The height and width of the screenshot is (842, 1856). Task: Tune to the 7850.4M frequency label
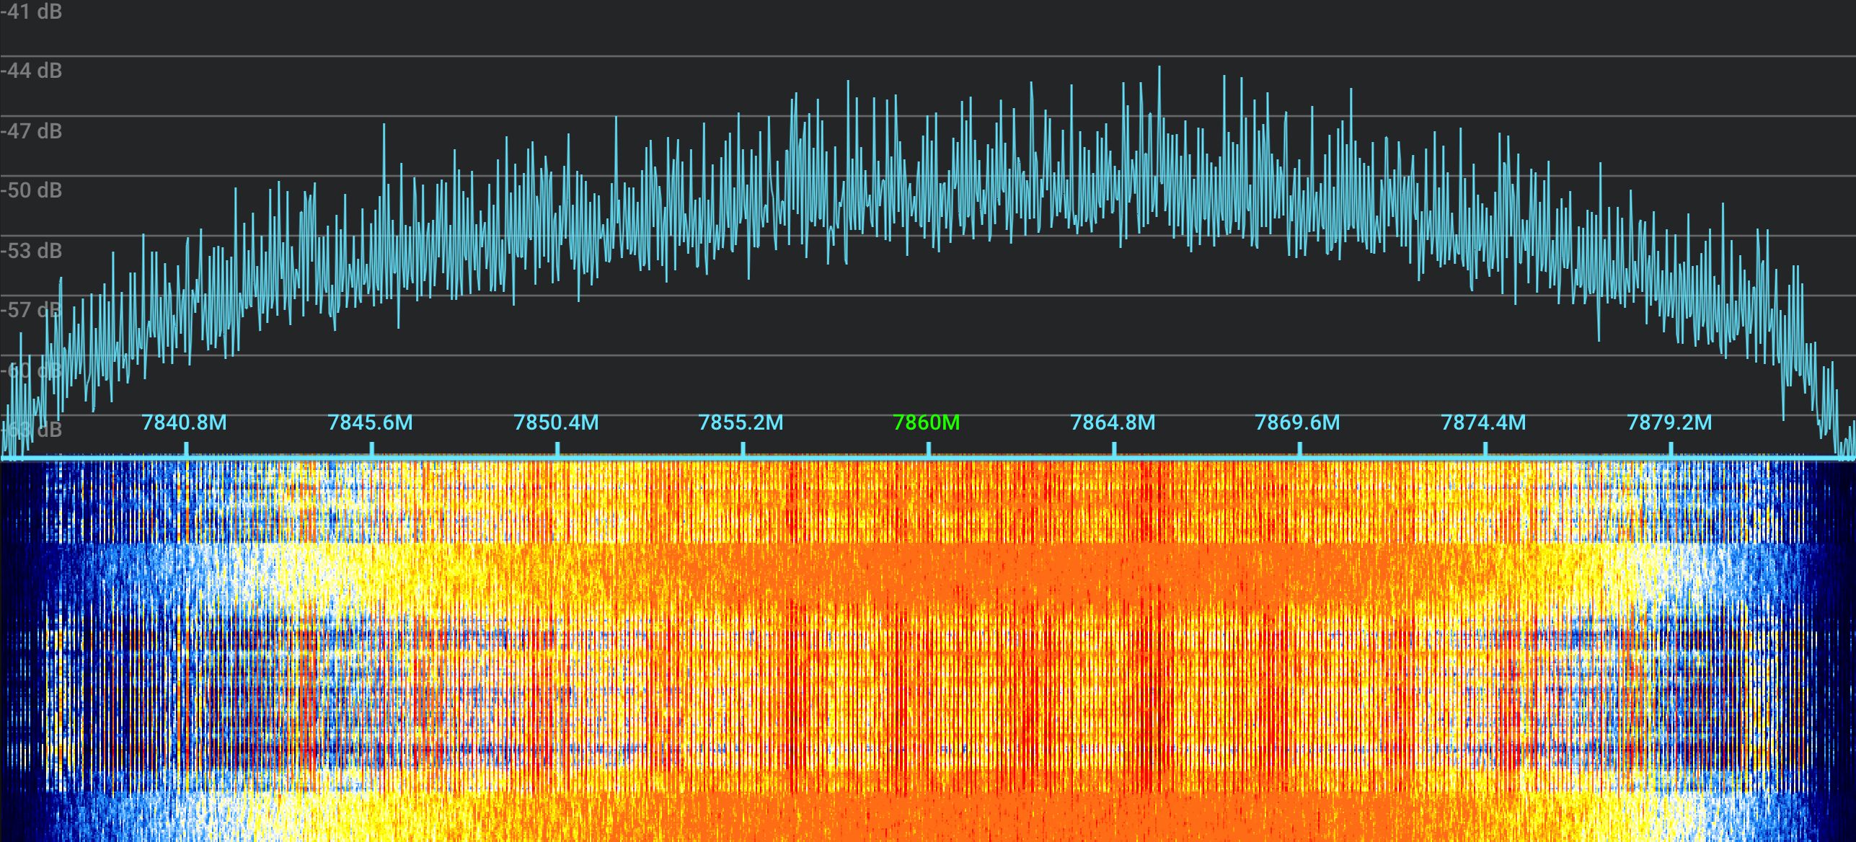pyautogui.click(x=556, y=422)
